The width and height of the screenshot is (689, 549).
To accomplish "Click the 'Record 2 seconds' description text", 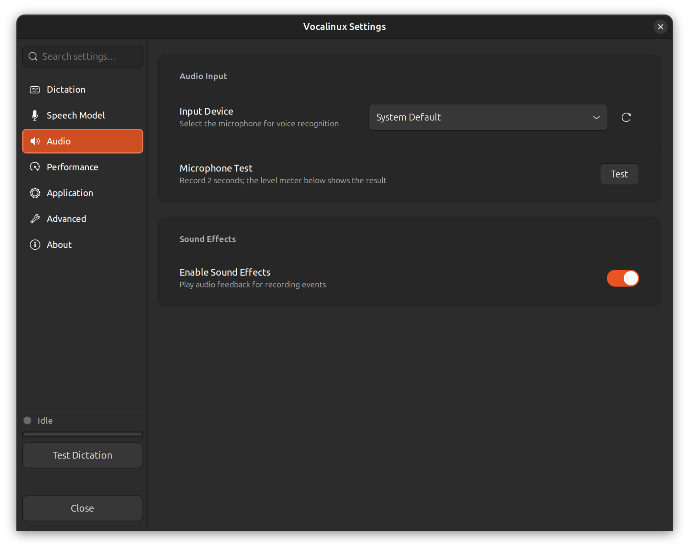I will (x=283, y=181).
